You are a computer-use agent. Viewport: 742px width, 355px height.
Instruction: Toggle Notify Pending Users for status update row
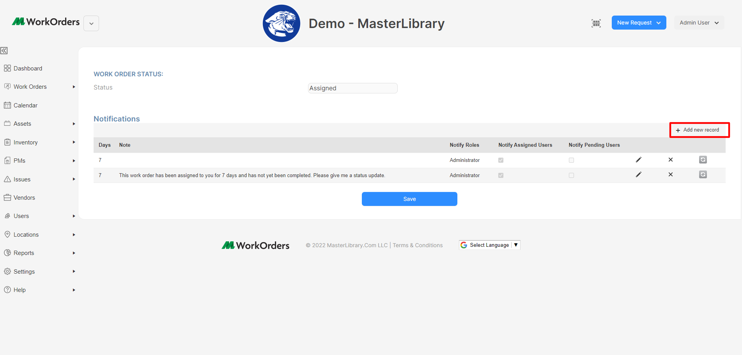571,175
